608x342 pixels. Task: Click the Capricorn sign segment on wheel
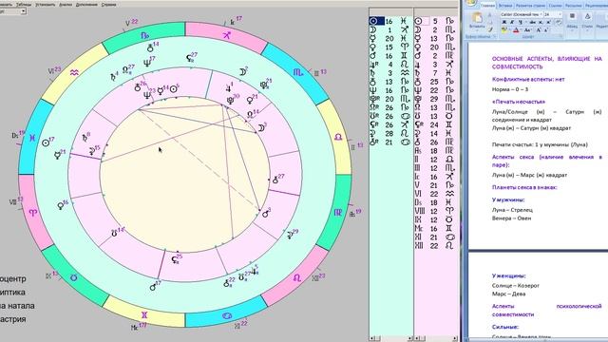[x=143, y=36]
